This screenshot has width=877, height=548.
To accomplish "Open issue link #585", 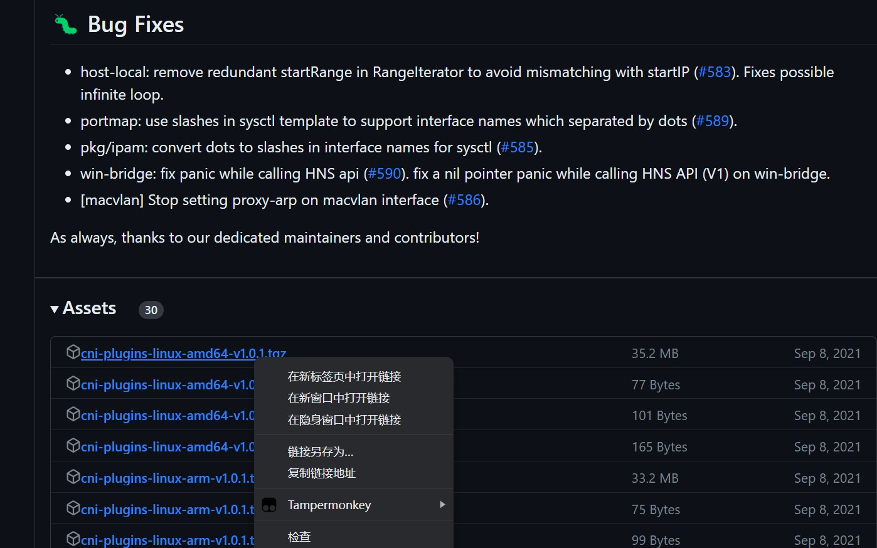I will pyautogui.click(x=518, y=147).
